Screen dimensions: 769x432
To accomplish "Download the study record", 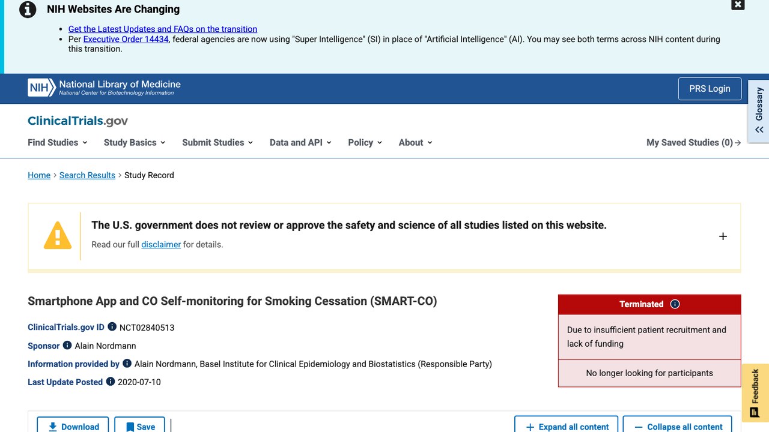I will click(73, 425).
